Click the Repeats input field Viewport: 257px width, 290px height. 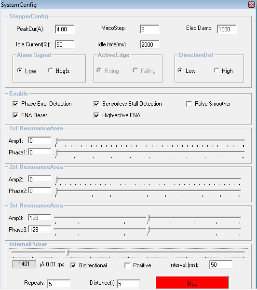click(x=59, y=284)
